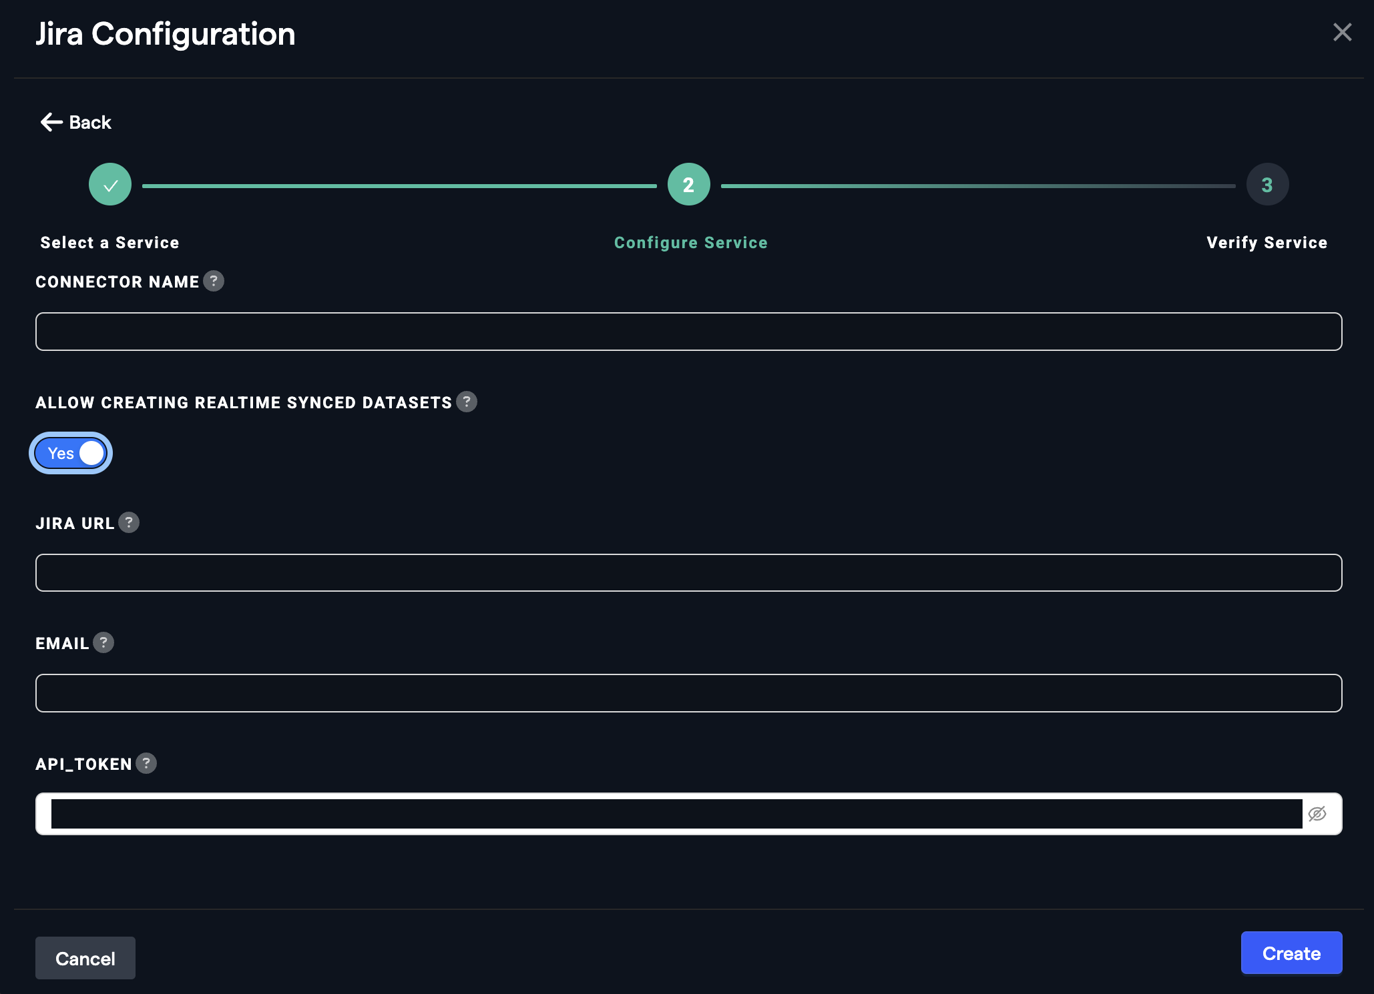Toggle the realtime synced datasets switch
Image resolution: width=1374 pixels, height=994 pixels.
click(x=71, y=453)
